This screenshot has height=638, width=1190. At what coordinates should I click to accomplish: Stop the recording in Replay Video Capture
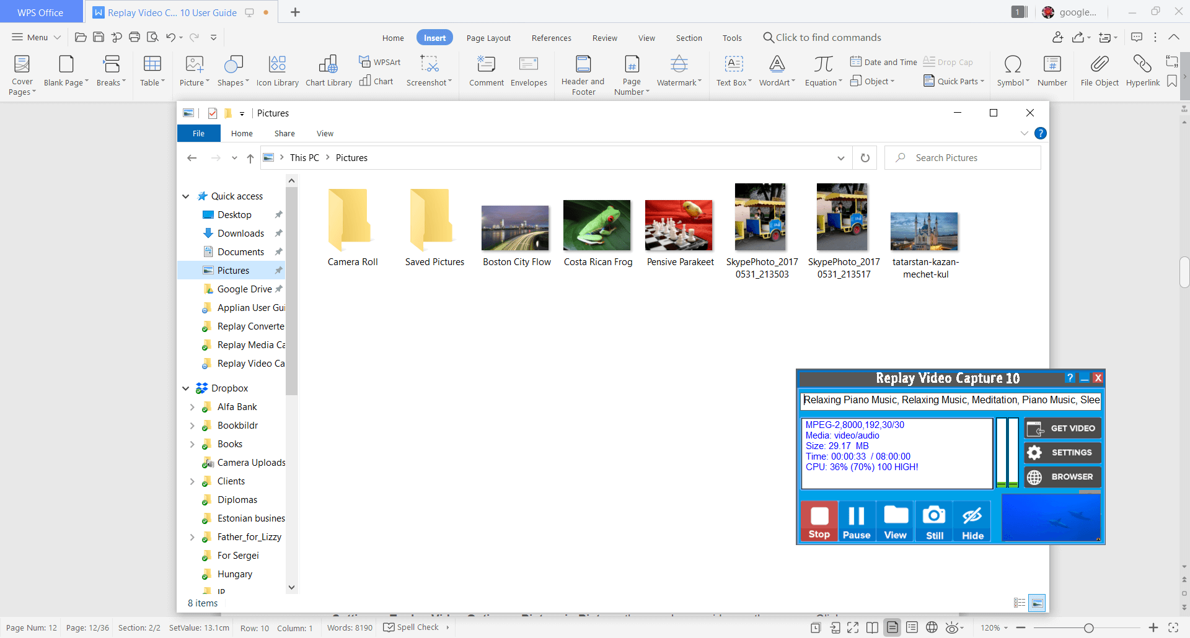pyautogui.click(x=819, y=522)
